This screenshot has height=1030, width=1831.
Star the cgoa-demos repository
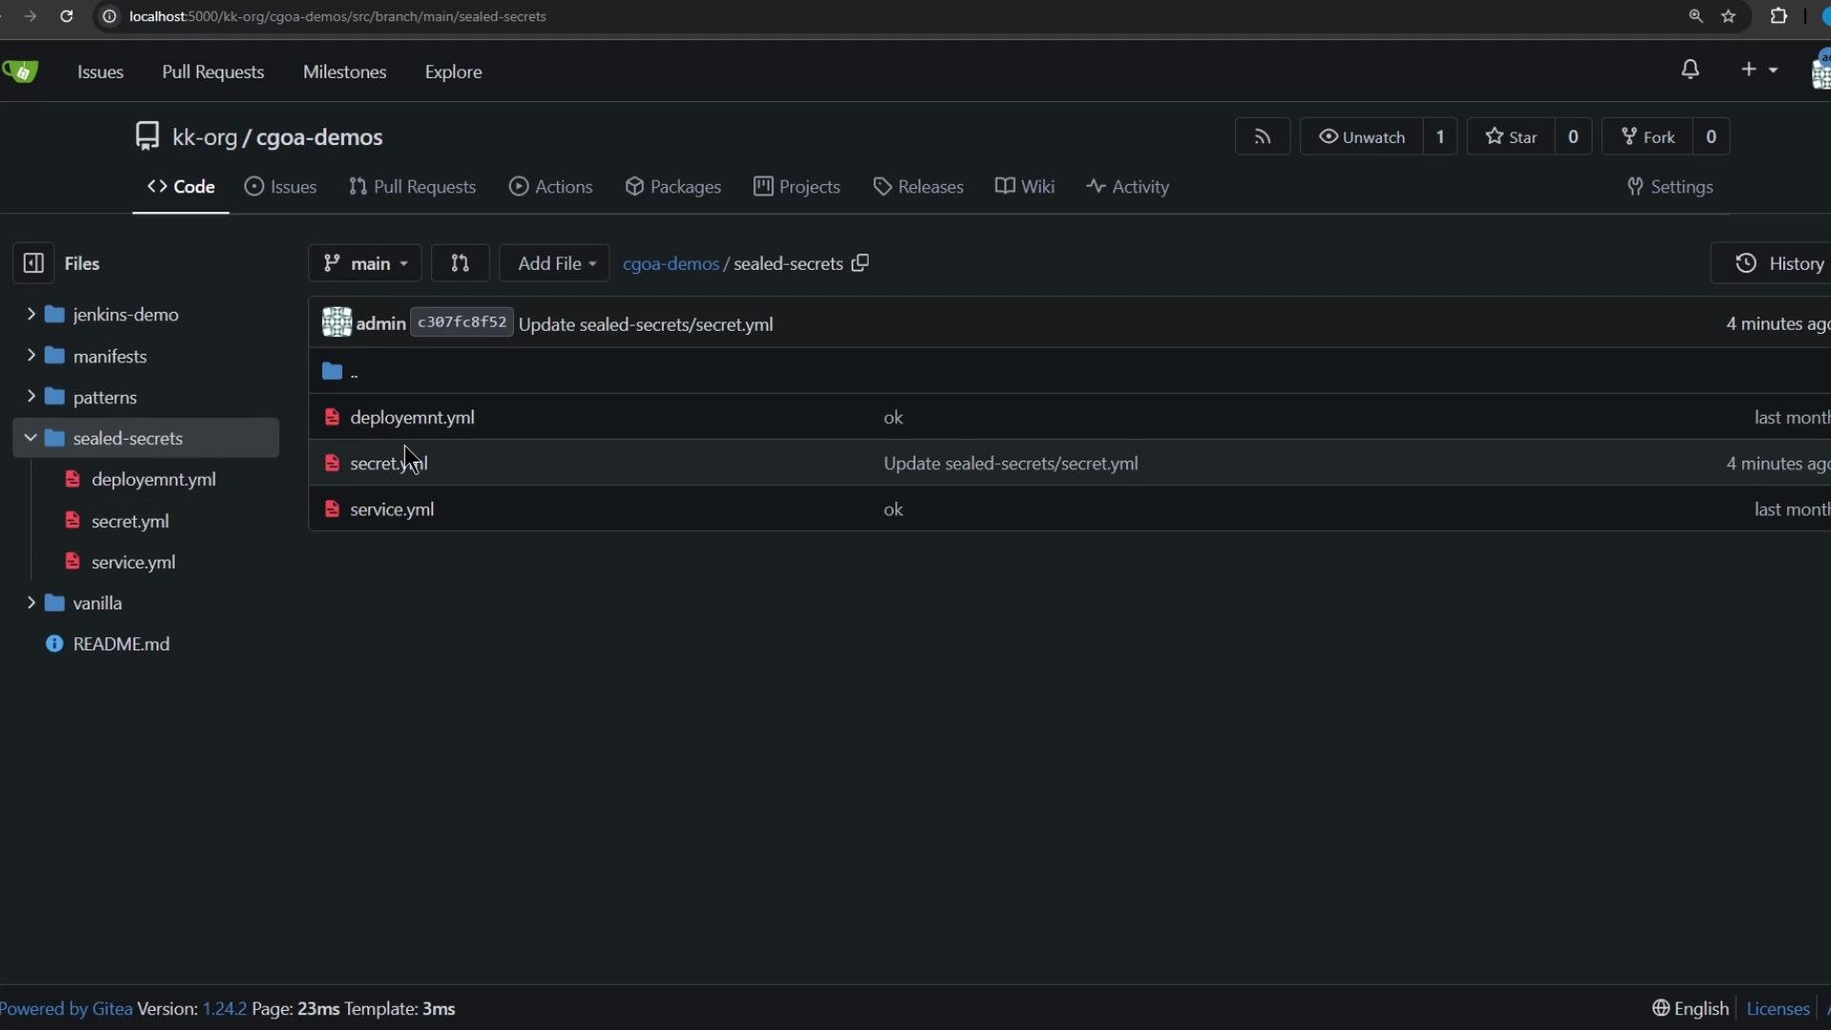(x=1512, y=136)
